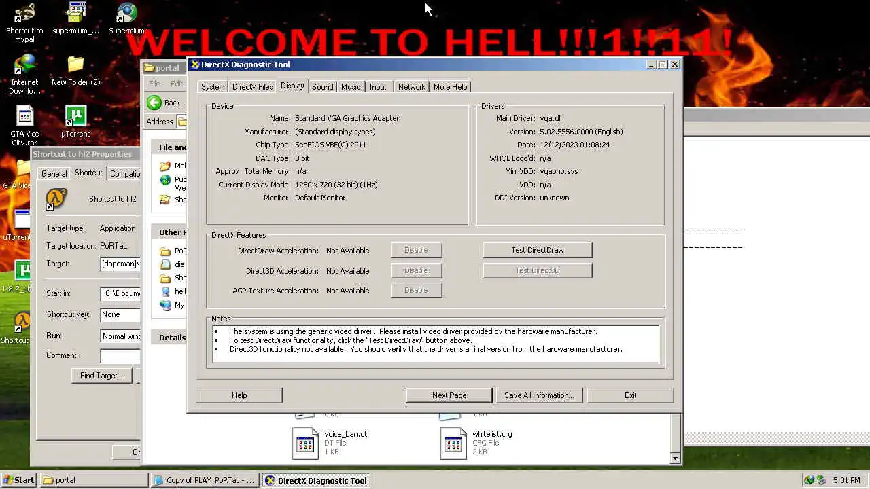The width and height of the screenshot is (870, 489).
Task: Click Find Target button in Properties dialog
Action: [x=101, y=376]
